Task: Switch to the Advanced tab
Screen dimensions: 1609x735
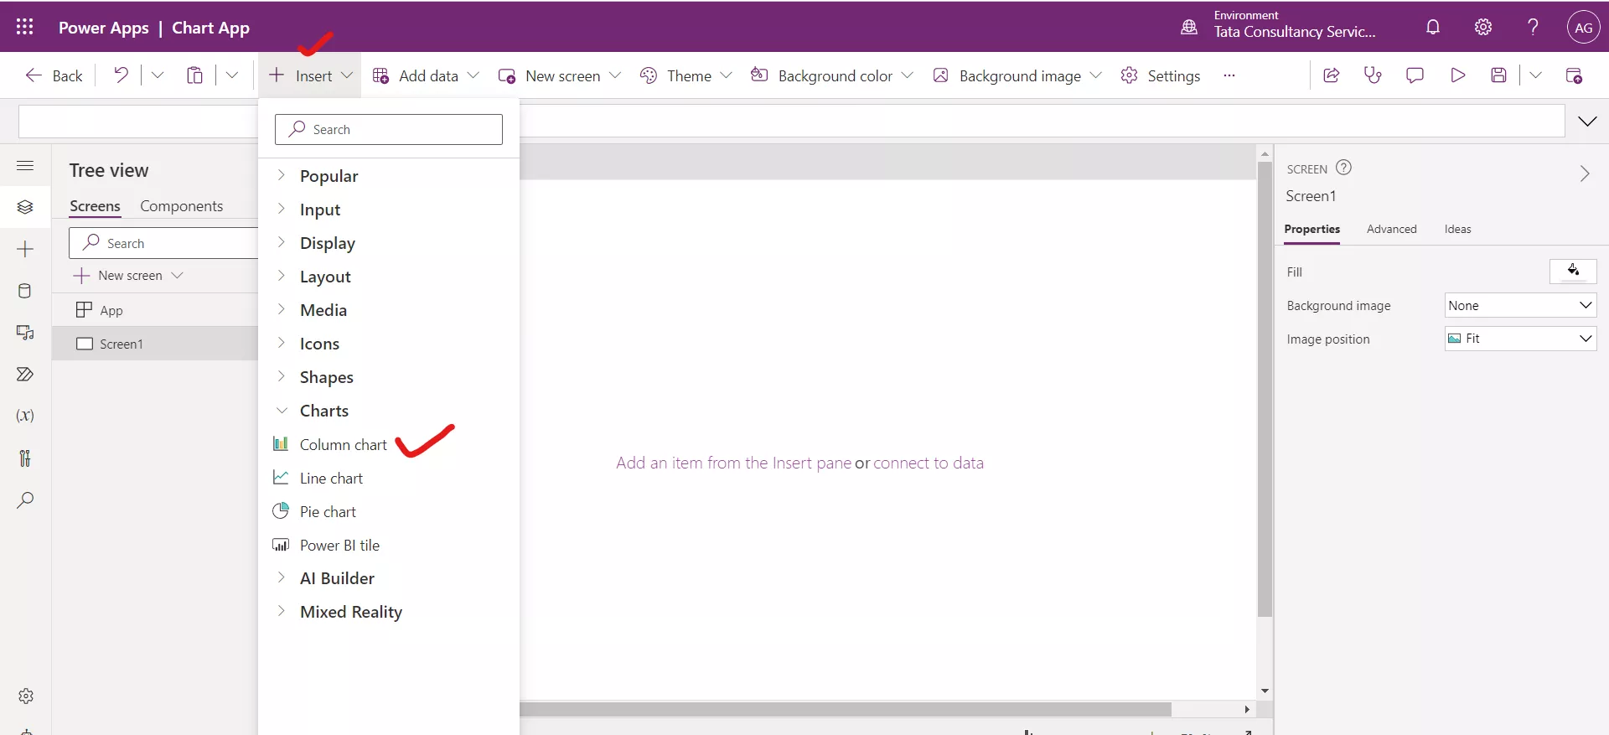Action: [x=1391, y=229]
